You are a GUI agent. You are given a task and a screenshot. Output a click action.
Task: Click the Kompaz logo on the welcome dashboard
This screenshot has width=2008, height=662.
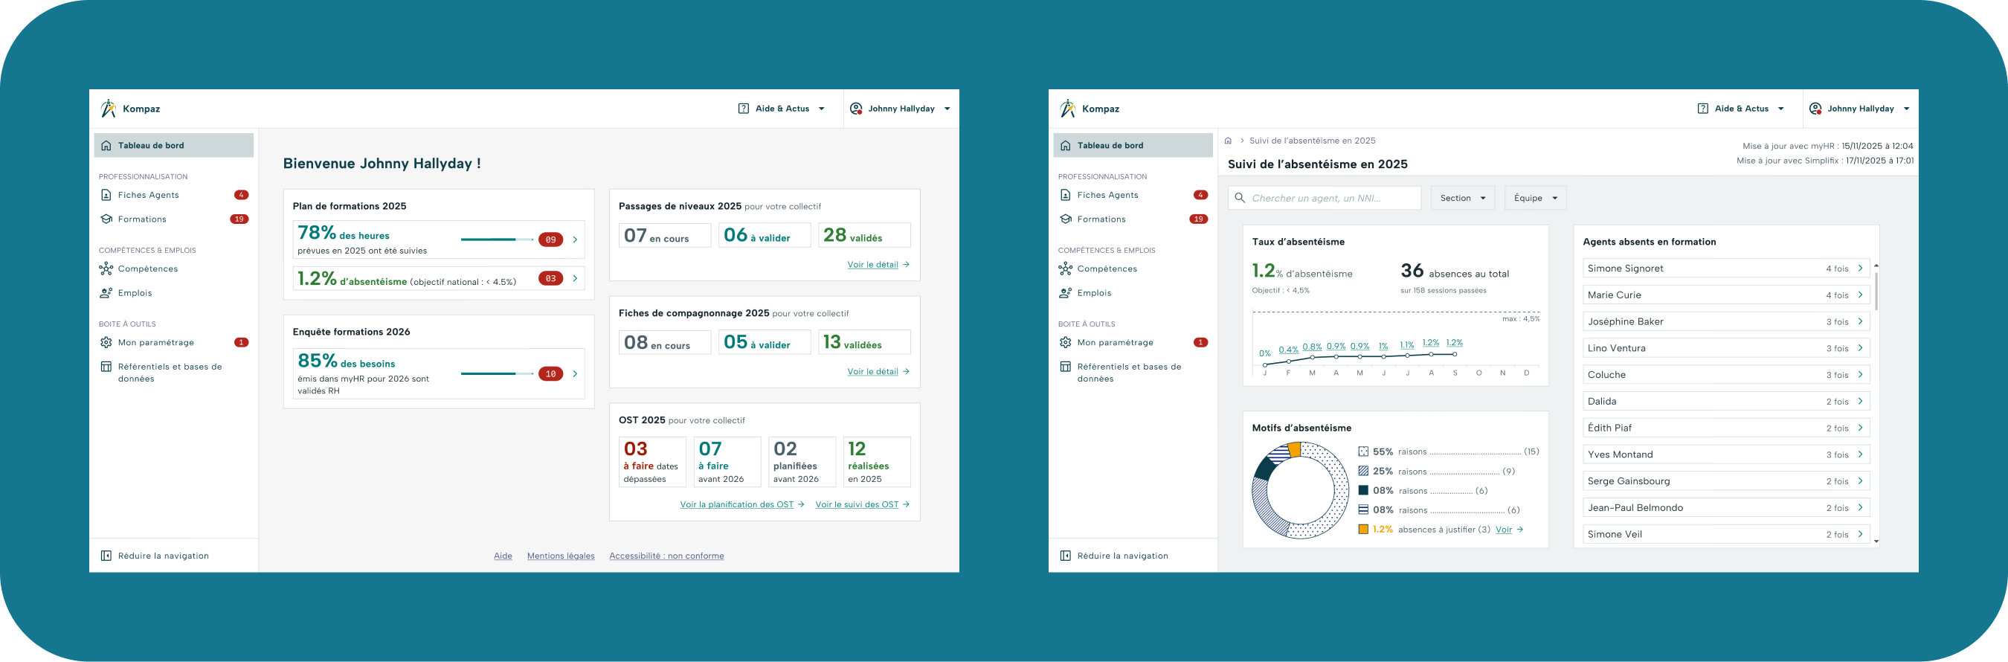pos(109,109)
